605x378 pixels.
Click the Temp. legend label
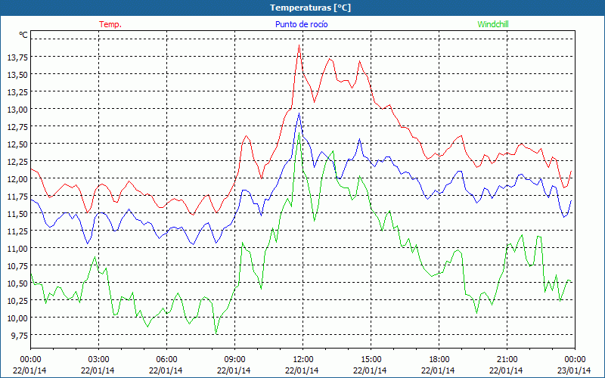coord(110,24)
